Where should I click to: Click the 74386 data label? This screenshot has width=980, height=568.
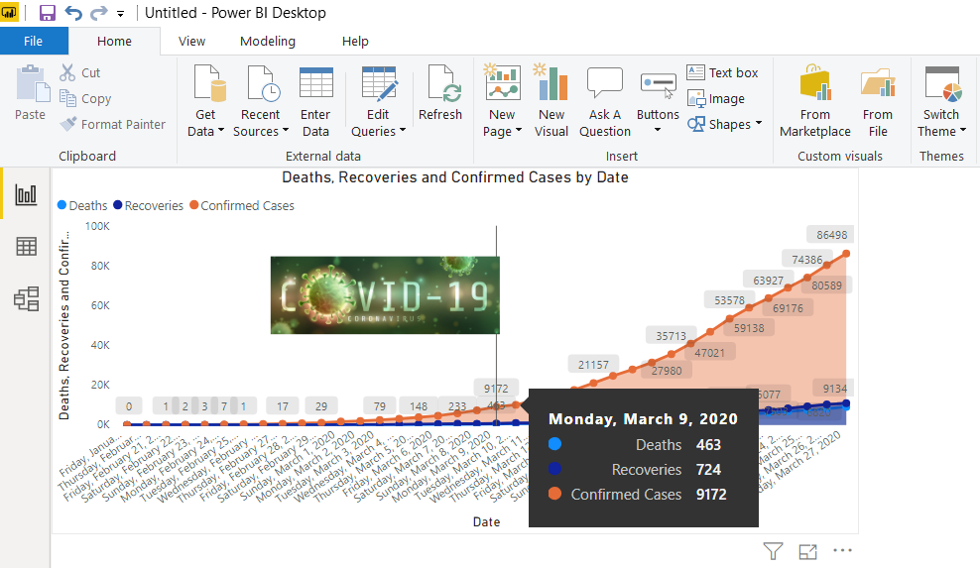coord(806,260)
